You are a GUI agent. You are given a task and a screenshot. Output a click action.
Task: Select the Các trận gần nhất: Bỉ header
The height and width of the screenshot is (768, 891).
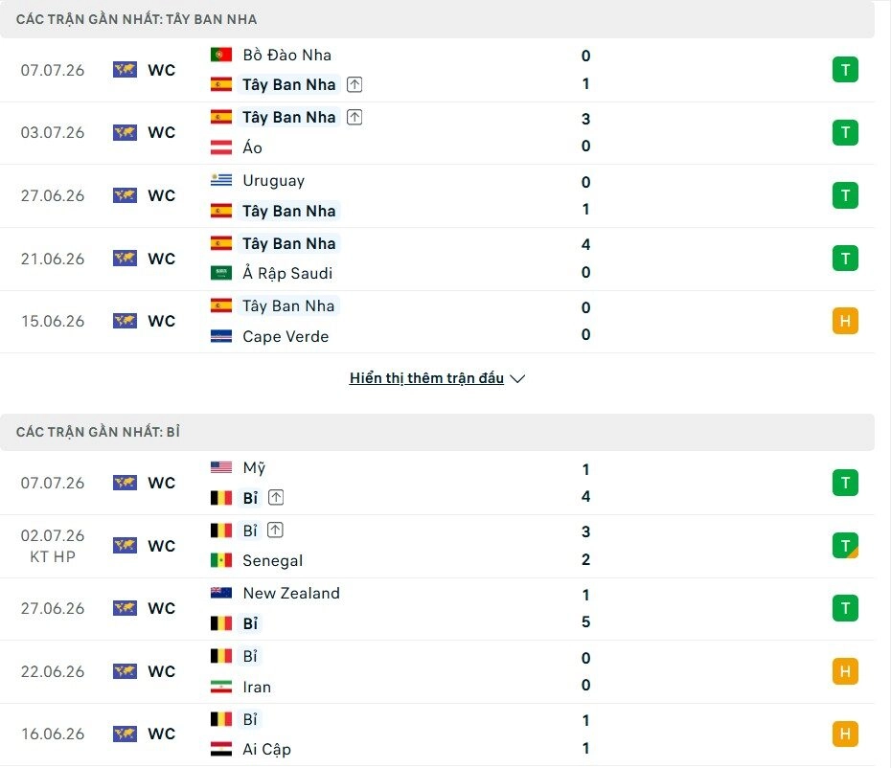(x=437, y=432)
